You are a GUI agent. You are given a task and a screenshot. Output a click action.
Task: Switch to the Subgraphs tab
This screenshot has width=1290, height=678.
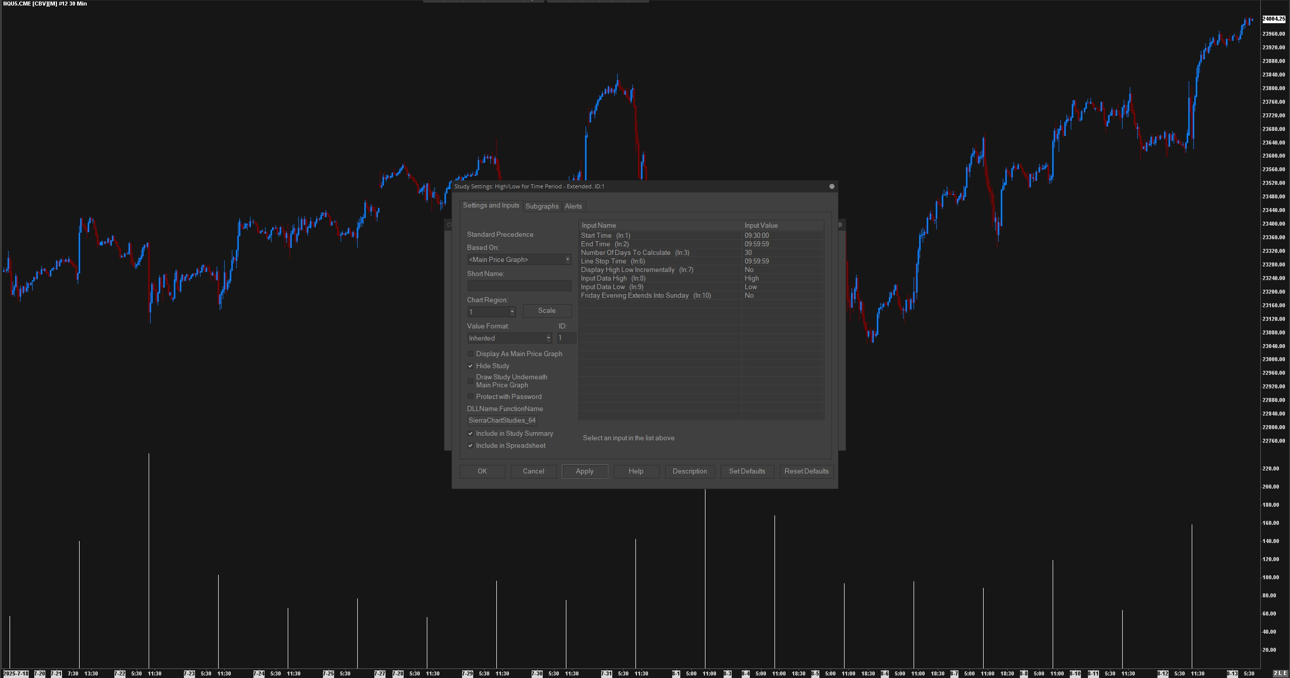(x=542, y=206)
